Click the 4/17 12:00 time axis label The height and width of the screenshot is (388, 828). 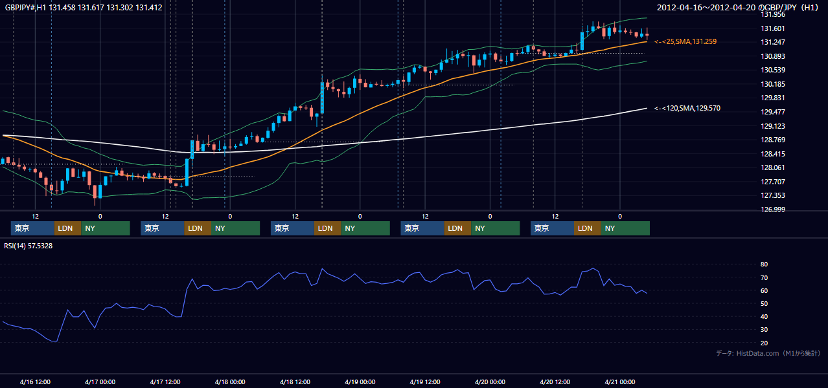[165, 382]
